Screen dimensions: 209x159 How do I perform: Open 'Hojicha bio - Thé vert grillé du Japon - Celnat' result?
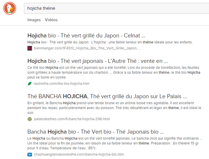(86, 36)
